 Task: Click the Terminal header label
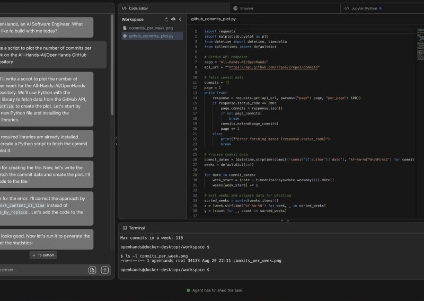pos(137,228)
